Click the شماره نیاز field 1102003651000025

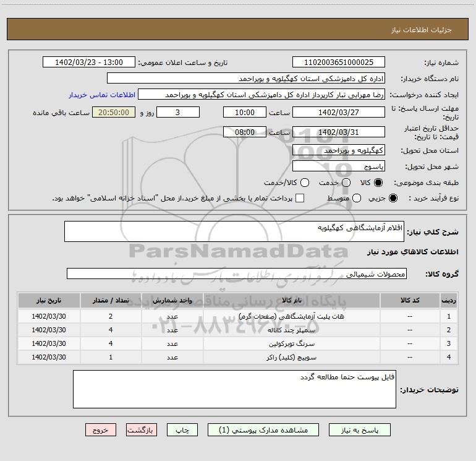[339, 62]
